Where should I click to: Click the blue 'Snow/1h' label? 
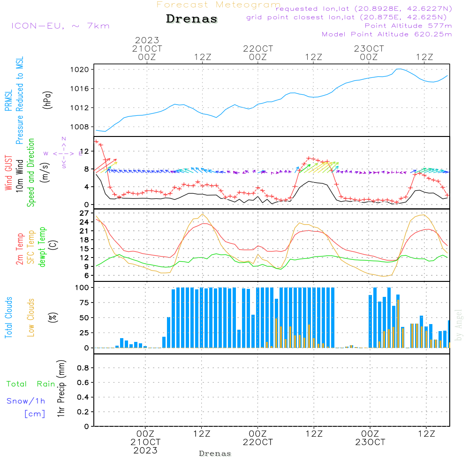pos(26,401)
